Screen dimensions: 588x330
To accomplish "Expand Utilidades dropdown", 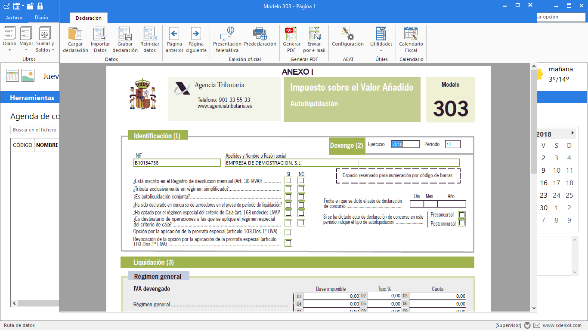I will coord(381,50).
